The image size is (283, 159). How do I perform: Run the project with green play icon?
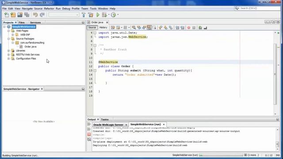(98, 15)
